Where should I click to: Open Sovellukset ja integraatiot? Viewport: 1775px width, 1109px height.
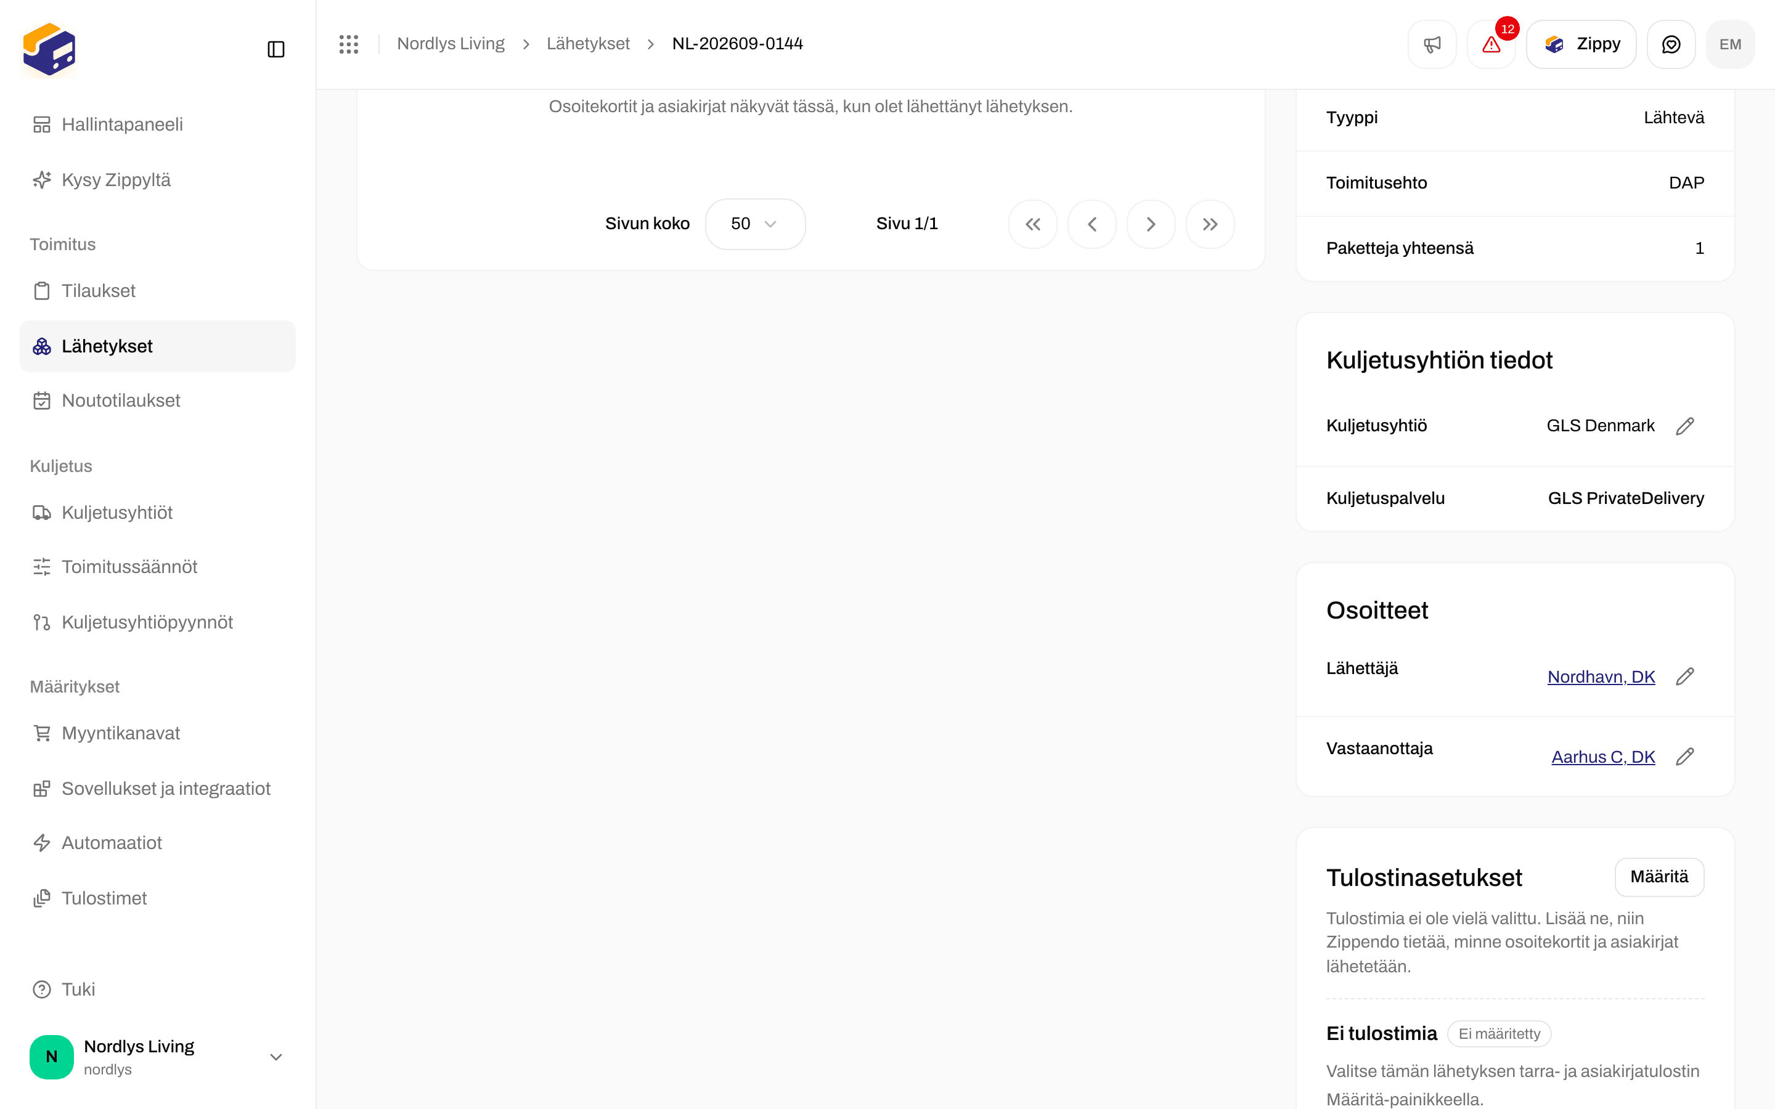click(x=158, y=789)
